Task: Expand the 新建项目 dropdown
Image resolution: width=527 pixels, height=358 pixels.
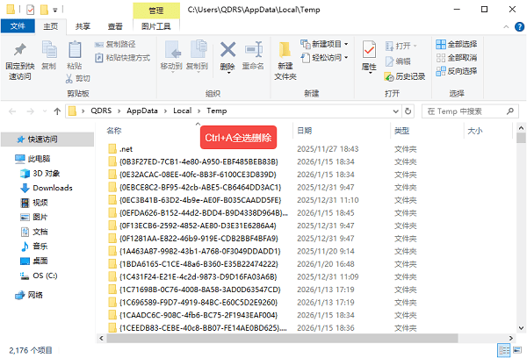Action: [329, 44]
